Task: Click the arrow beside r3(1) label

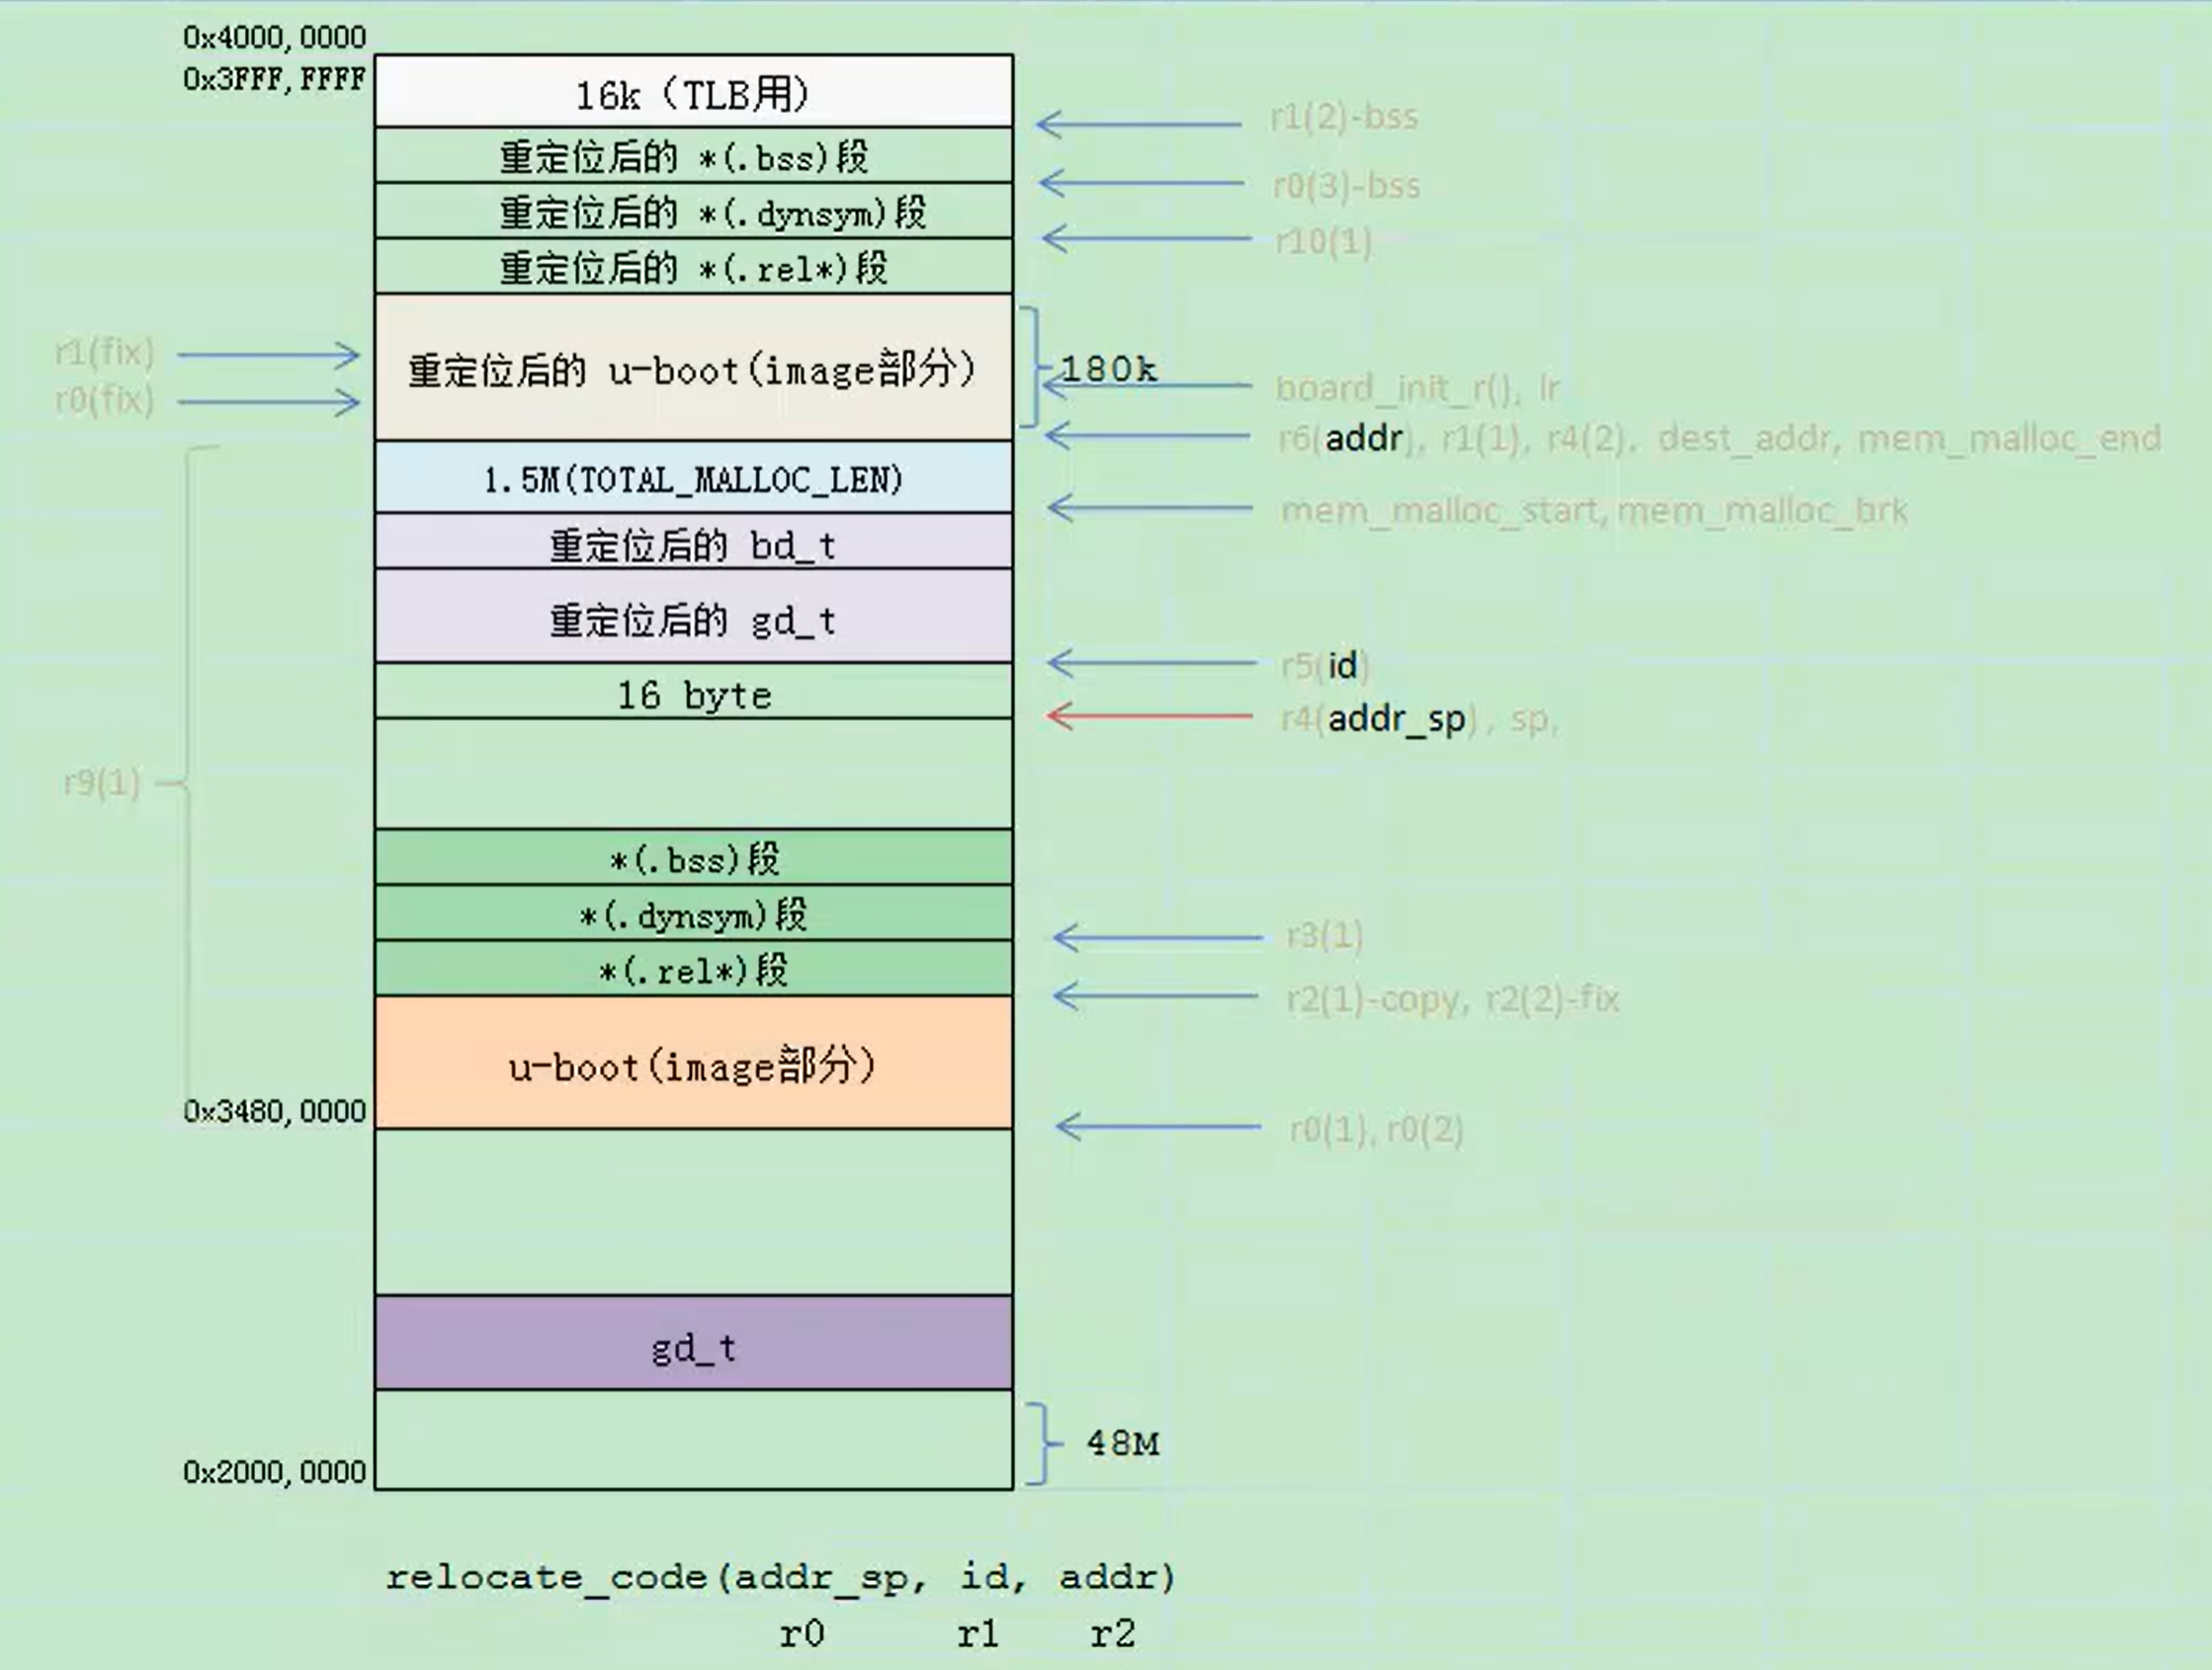Action: click(1157, 937)
